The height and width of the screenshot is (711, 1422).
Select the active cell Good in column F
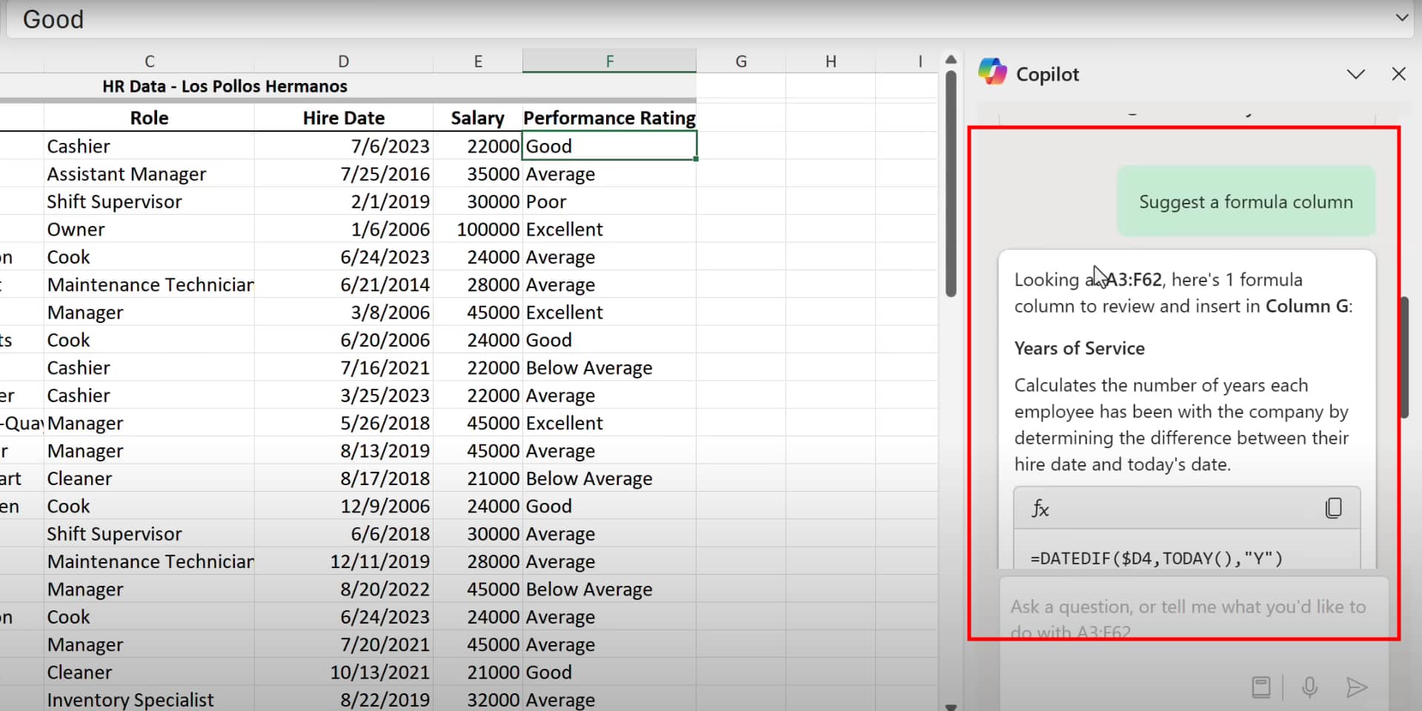609,146
